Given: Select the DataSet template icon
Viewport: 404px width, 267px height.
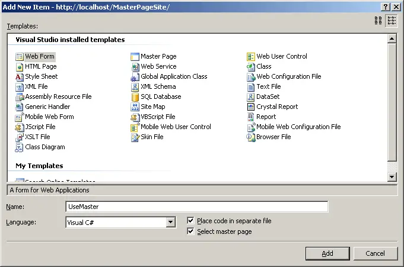Looking at the screenshot, I should click(251, 96).
